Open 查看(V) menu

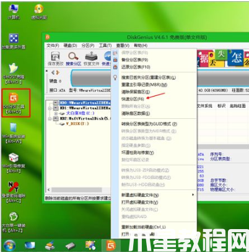coord(123,45)
